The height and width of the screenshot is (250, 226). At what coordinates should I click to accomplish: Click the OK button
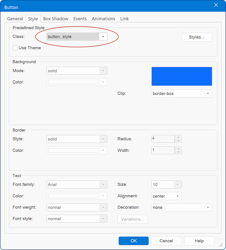point(134,241)
